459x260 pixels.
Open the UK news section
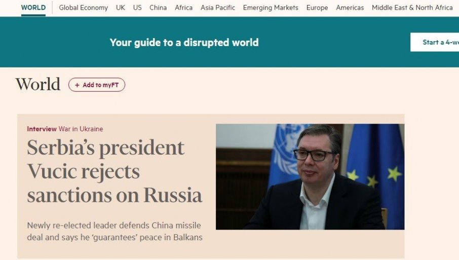[121, 8]
